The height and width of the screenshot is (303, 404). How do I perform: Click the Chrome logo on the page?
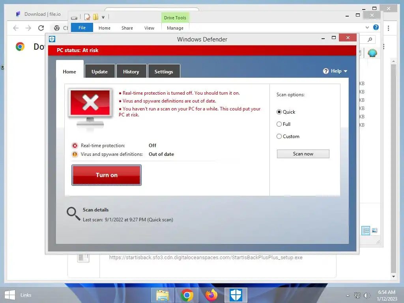[20, 47]
